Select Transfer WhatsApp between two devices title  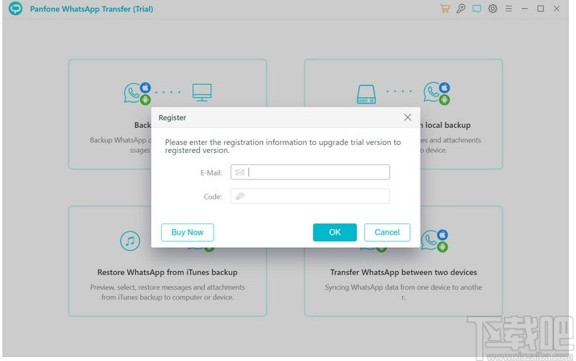(404, 273)
